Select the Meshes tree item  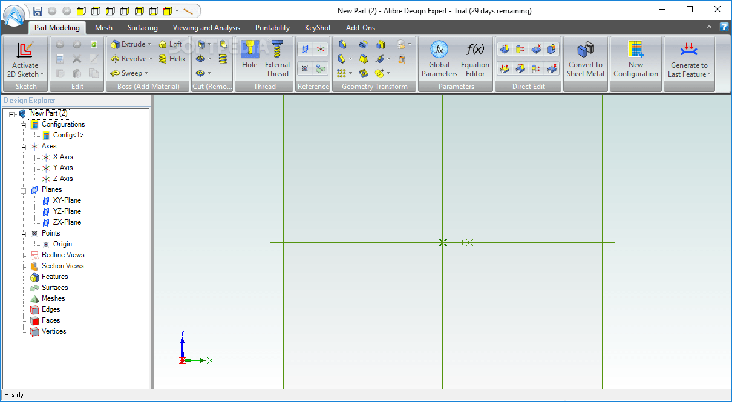(53, 298)
